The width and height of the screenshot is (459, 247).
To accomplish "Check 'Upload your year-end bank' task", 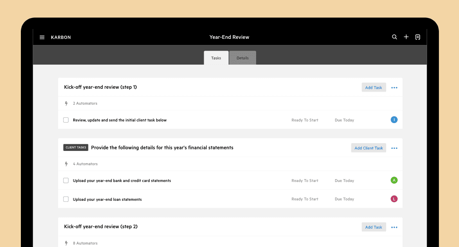I will 66,181.
